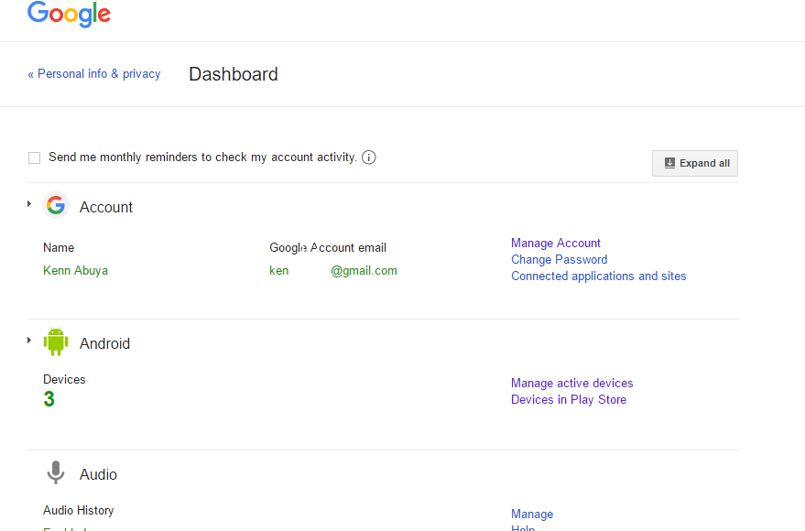Click the Google Account email address
Viewport: 805px width, 531px height.
point(333,270)
